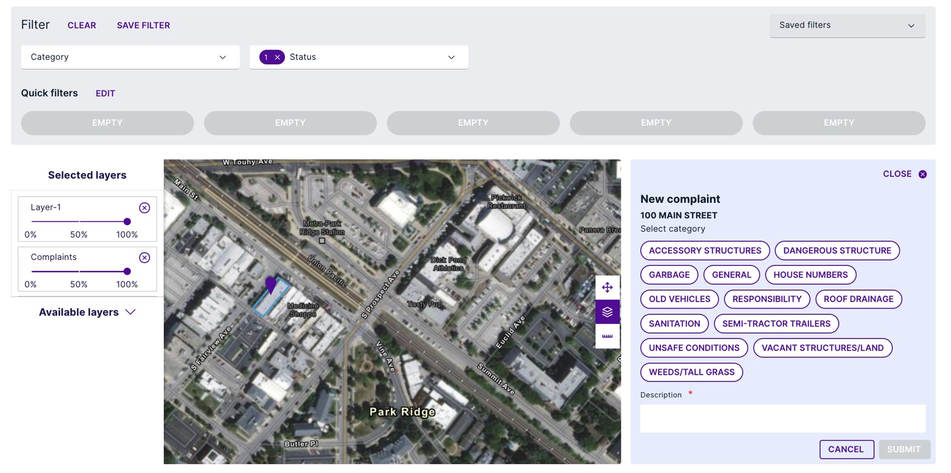Pick the Dangerous Structure category chip
Image resolution: width=951 pixels, height=473 pixels.
coord(837,251)
